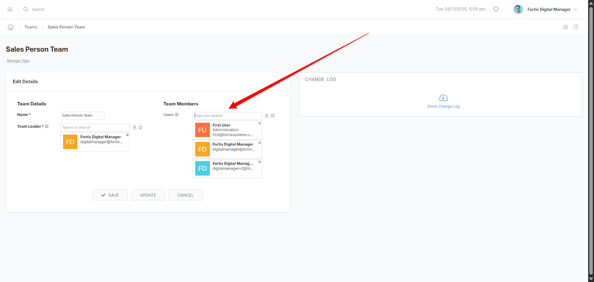This screenshot has width=594, height=282.
Task: Click the team Name input field
Action: point(82,115)
